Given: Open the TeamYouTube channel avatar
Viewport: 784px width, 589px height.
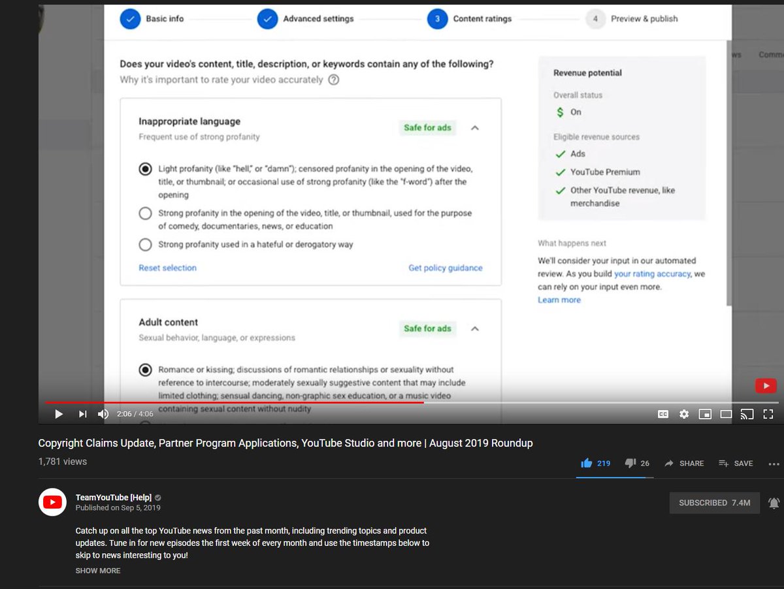Looking at the screenshot, I should coord(52,502).
